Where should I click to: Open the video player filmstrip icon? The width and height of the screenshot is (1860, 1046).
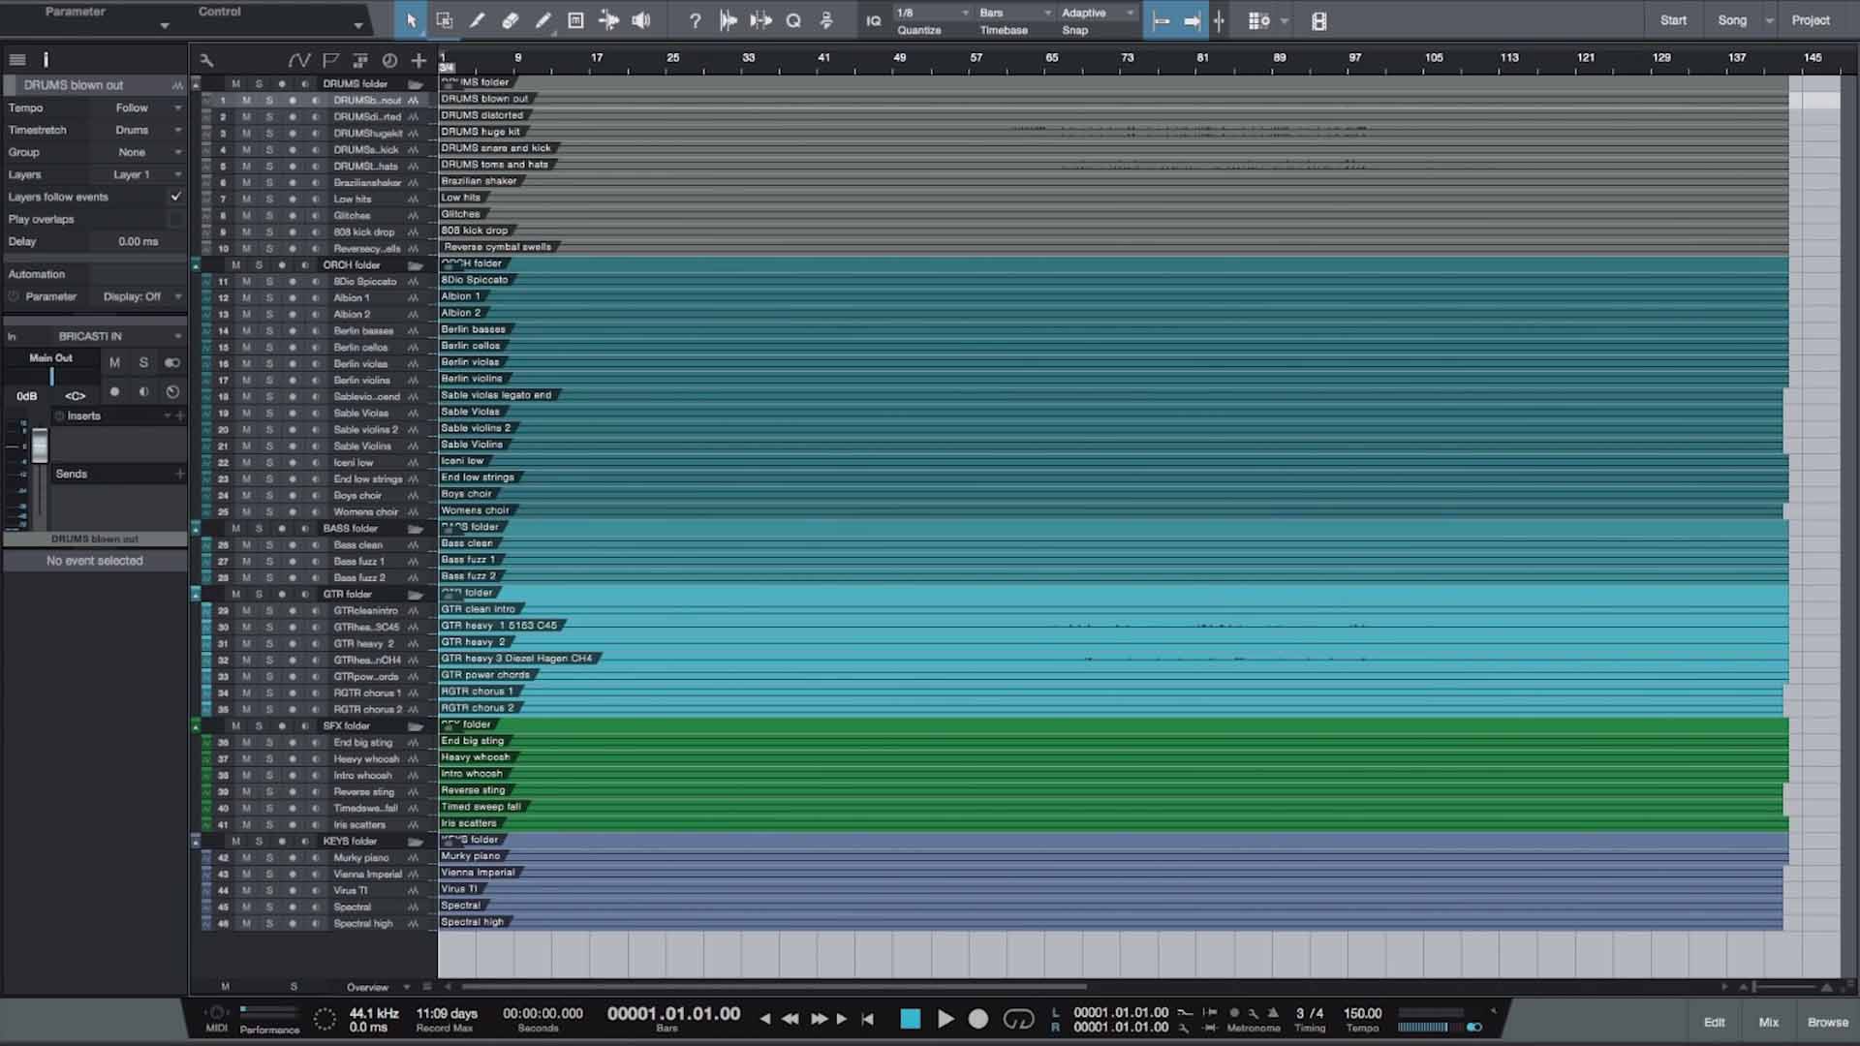tap(1318, 20)
